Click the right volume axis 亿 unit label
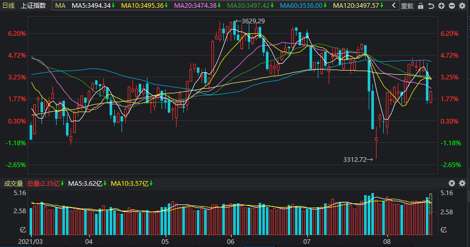The height and width of the screenshot is (247, 470). tap(444, 230)
